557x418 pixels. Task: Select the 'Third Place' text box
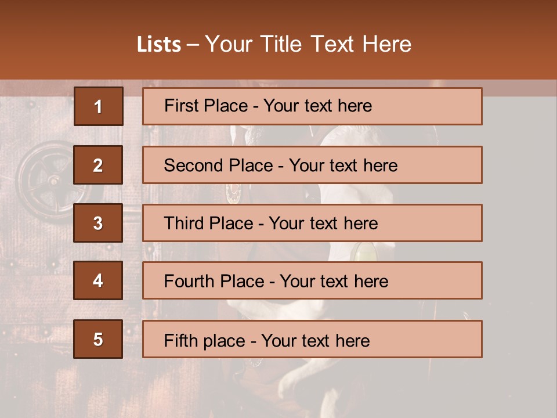point(312,223)
